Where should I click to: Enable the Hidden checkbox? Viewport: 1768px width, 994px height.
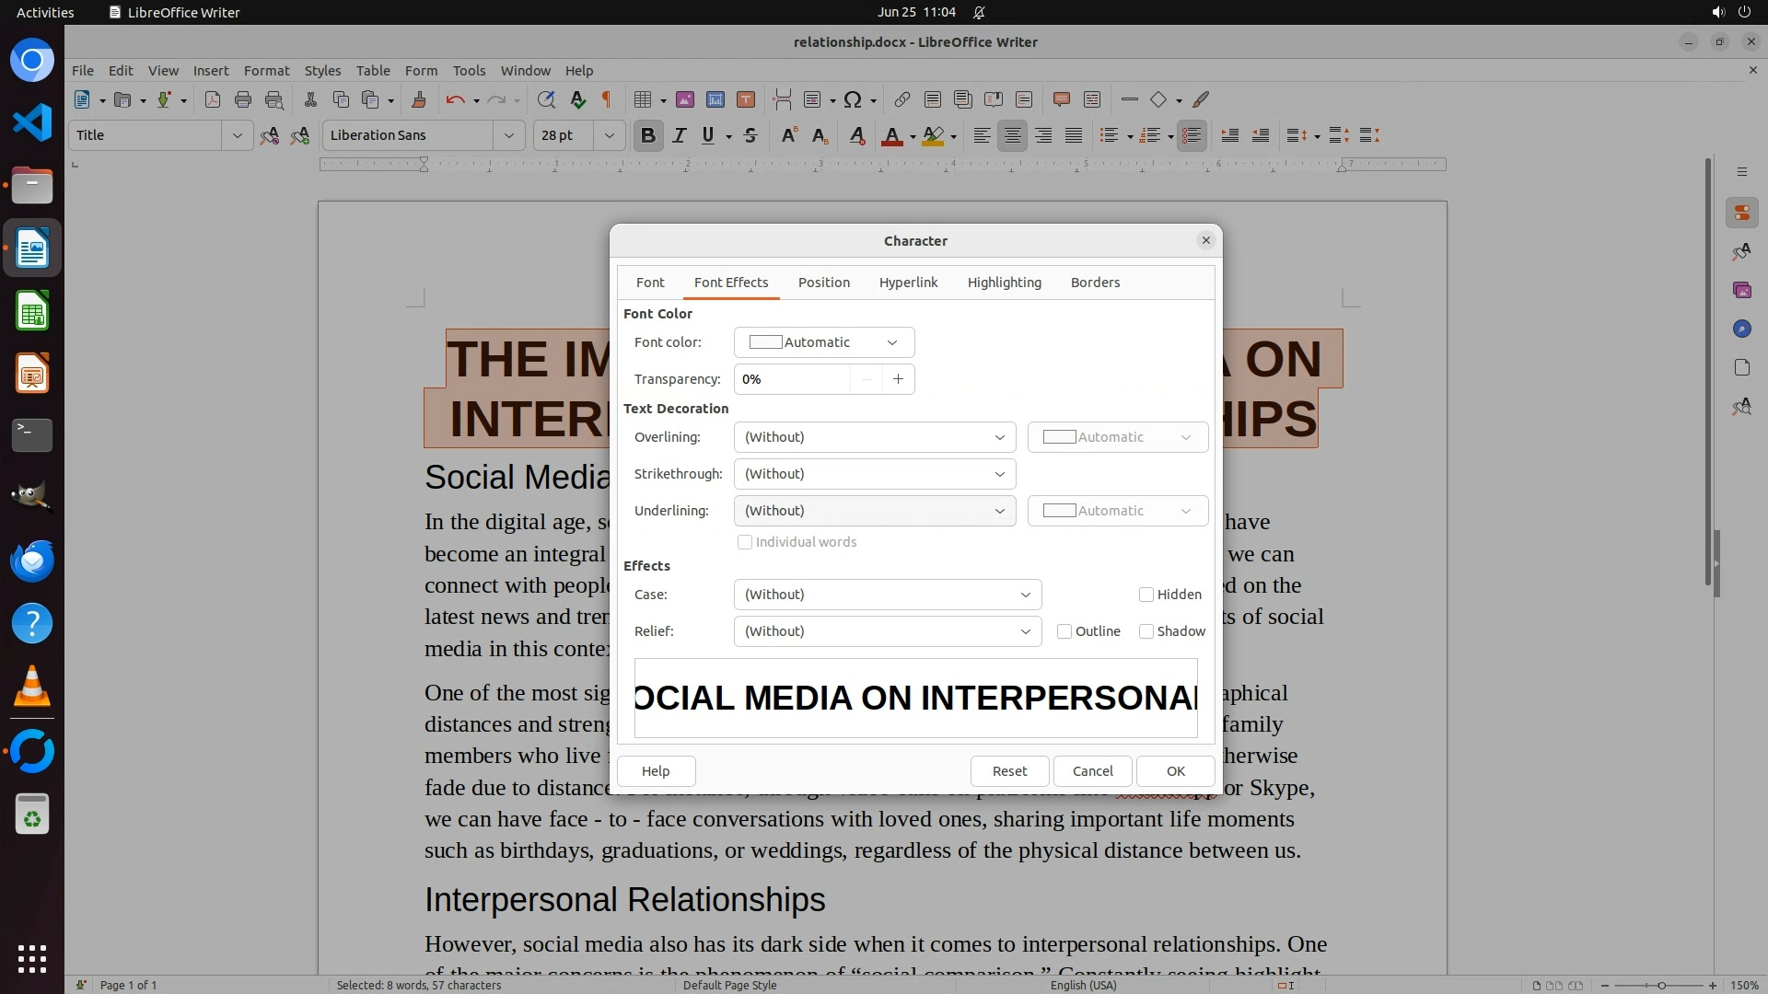(x=1146, y=595)
